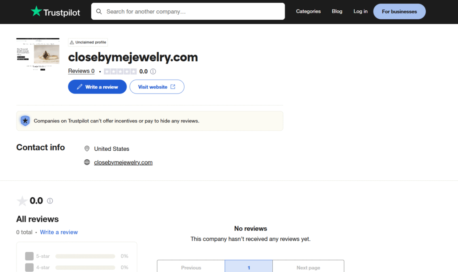This screenshot has height=272, width=458.
Task: Open the Categories menu
Action: click(x=308, y=11)
